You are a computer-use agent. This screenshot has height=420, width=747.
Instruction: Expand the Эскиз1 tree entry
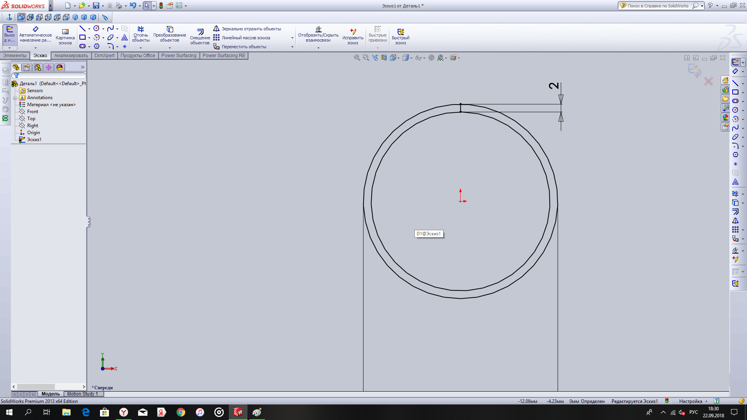tap(16, 140)
